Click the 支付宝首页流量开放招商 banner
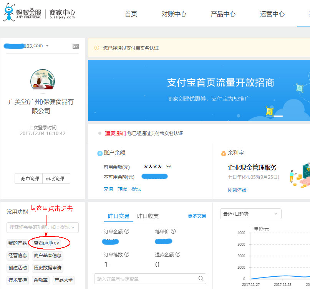This screenshot has height=289, width=310. (199, 91)
